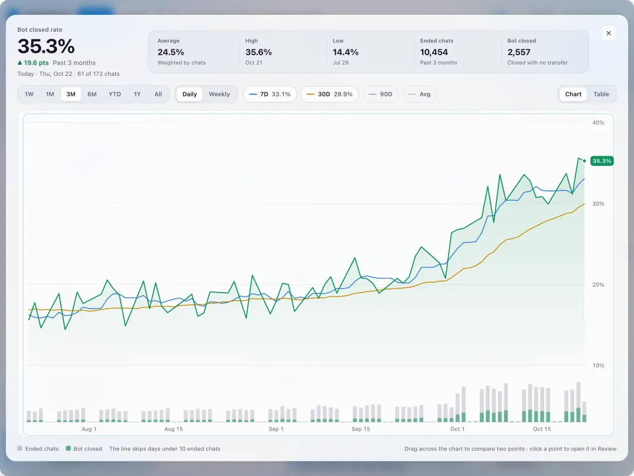634x476 pixels.
Task: Click the 'line skips days under 10' note
Action: [x=164, y=449]
